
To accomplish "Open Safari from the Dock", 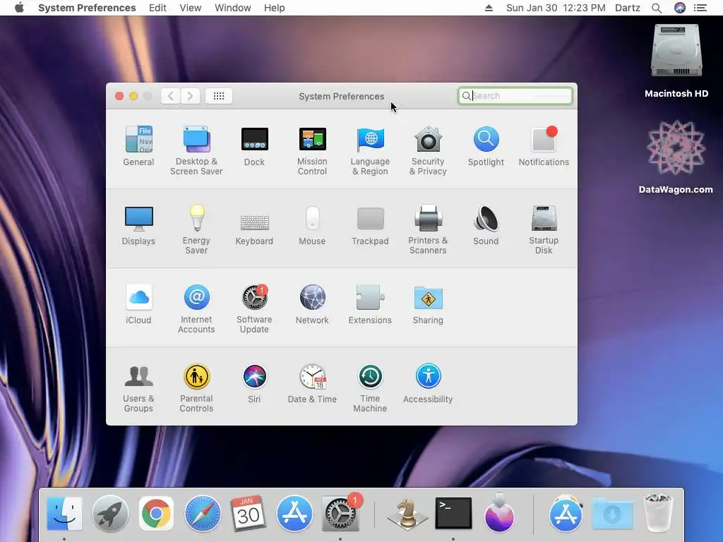I will (x=203, y=514).
